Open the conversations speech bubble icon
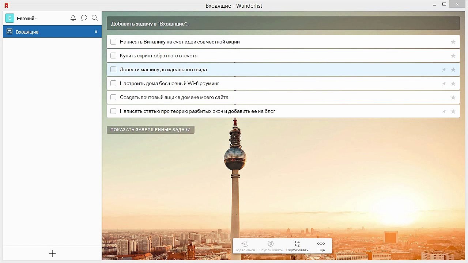468x263 pixels. (x=84, y=18)
